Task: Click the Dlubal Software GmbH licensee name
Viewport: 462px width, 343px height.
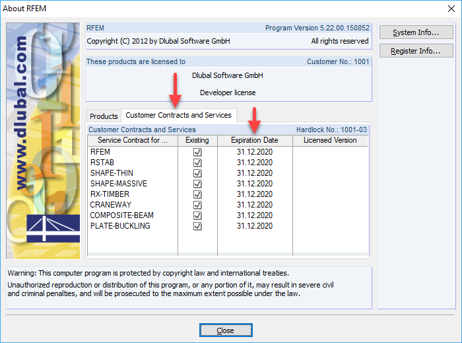Action: pos(228,75)
